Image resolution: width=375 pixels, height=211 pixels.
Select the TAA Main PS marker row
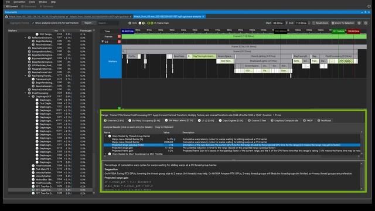[50, 169]
